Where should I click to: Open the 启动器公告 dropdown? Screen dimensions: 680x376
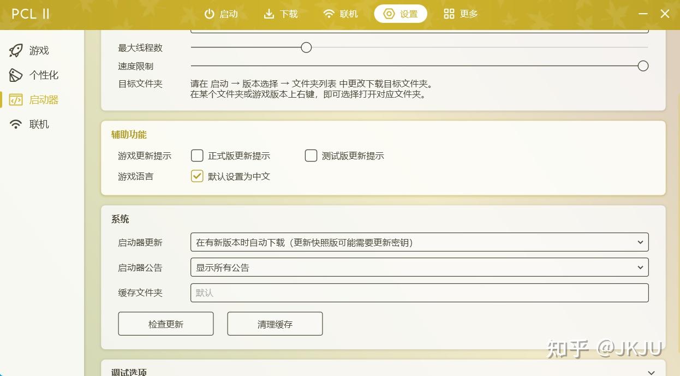419,267
